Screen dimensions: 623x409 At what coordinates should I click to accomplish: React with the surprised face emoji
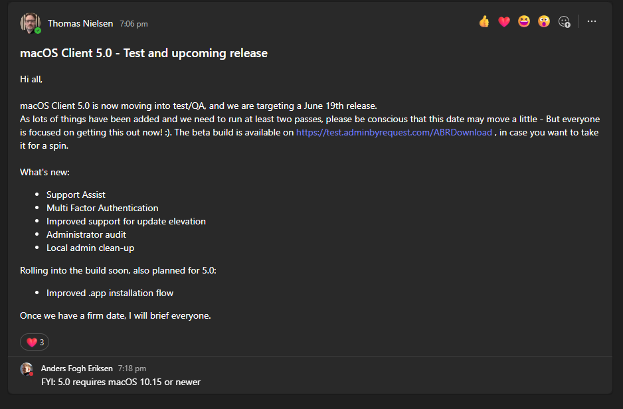pyautogui.click(x=544, y=21)
